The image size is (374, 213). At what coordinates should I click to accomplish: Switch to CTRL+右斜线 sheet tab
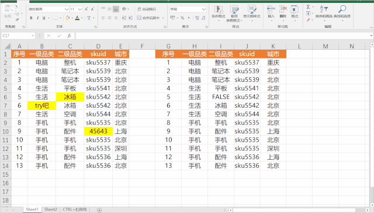pos(75,209)
